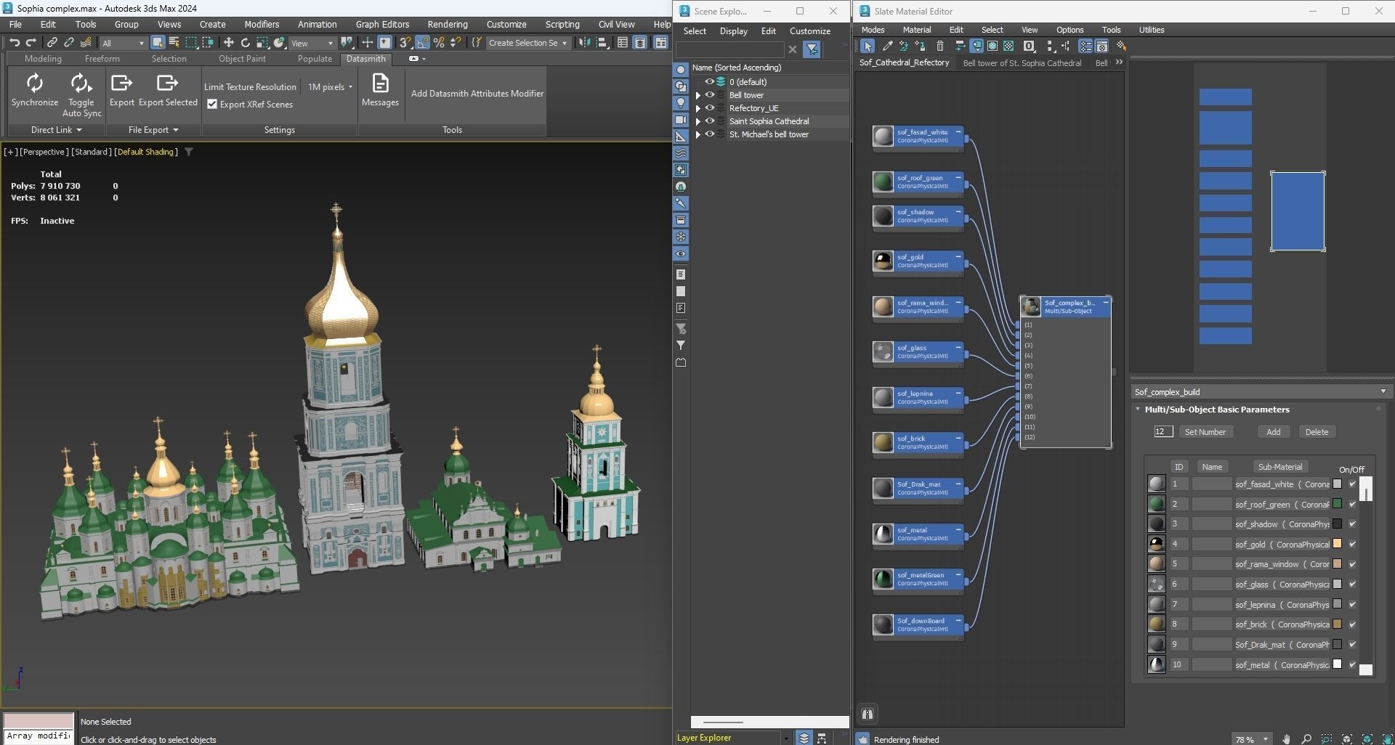Activate the Select and Move tool
Image resolution: width=1395 pixels, height=745 pixels.
tap(228, 43)
